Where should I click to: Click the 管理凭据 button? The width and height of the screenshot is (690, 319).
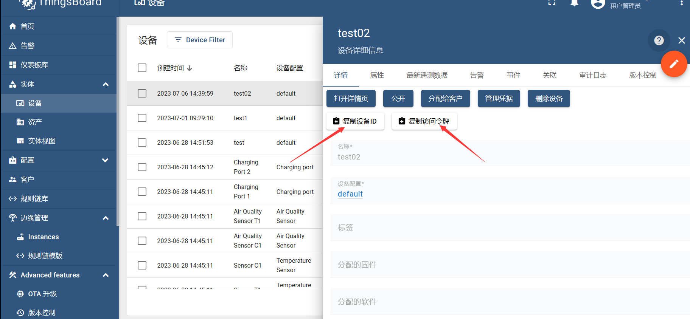[x=499, y=99]
